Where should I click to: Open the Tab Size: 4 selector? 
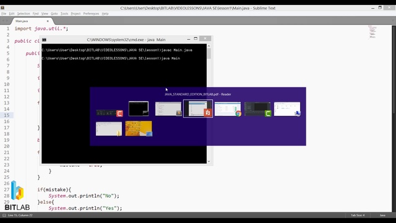(x=358, y=215)
